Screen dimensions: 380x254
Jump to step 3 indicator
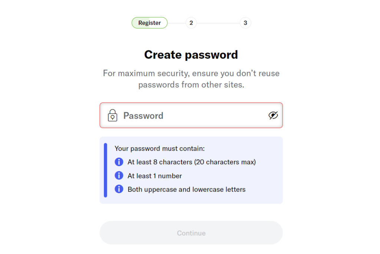point(245,23)
